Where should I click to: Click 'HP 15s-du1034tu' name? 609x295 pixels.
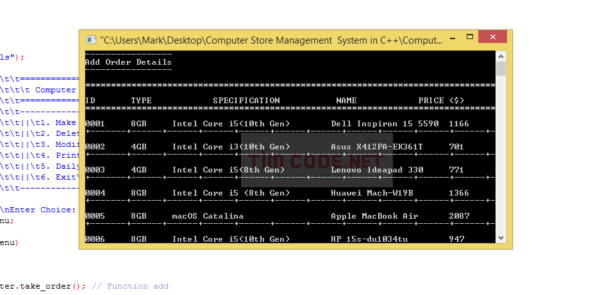pos(369,239)
